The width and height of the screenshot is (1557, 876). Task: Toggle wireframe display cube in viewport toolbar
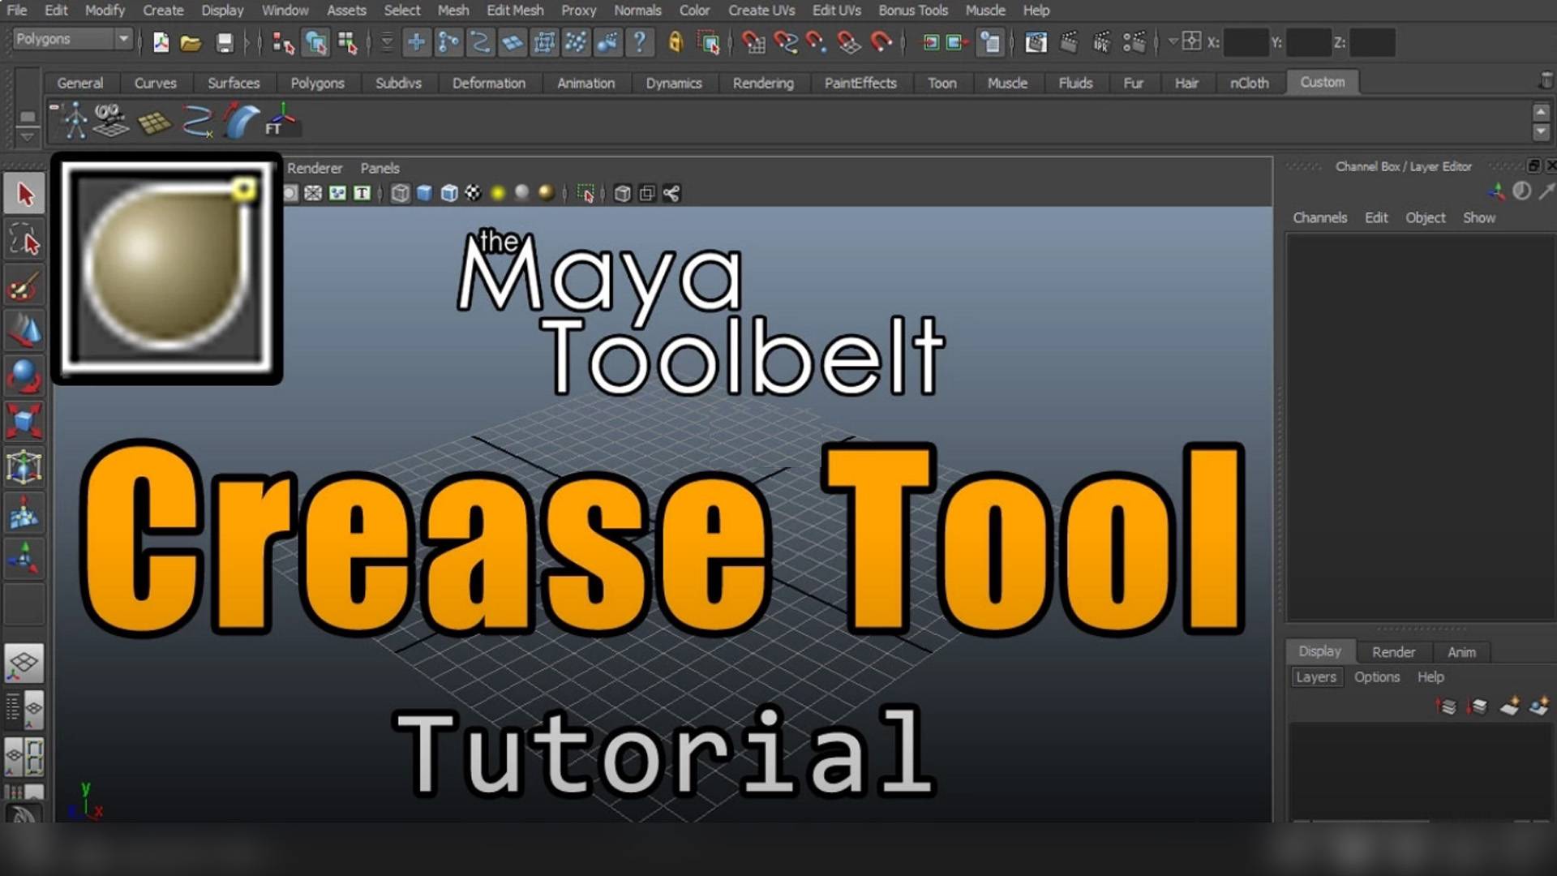(400, 193)
